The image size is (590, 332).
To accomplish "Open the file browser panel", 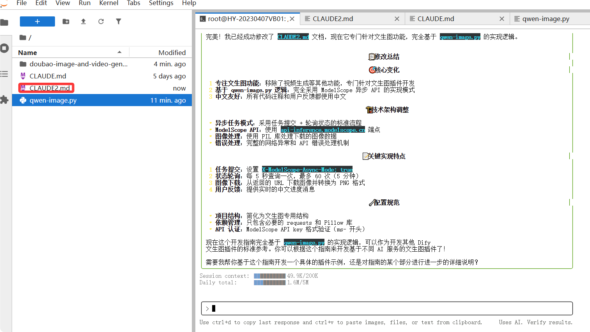I will point(5,23).
